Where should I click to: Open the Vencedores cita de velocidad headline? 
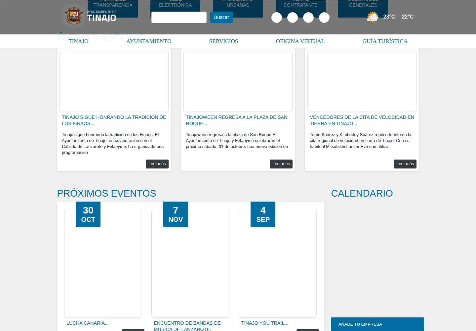(362, 120)
